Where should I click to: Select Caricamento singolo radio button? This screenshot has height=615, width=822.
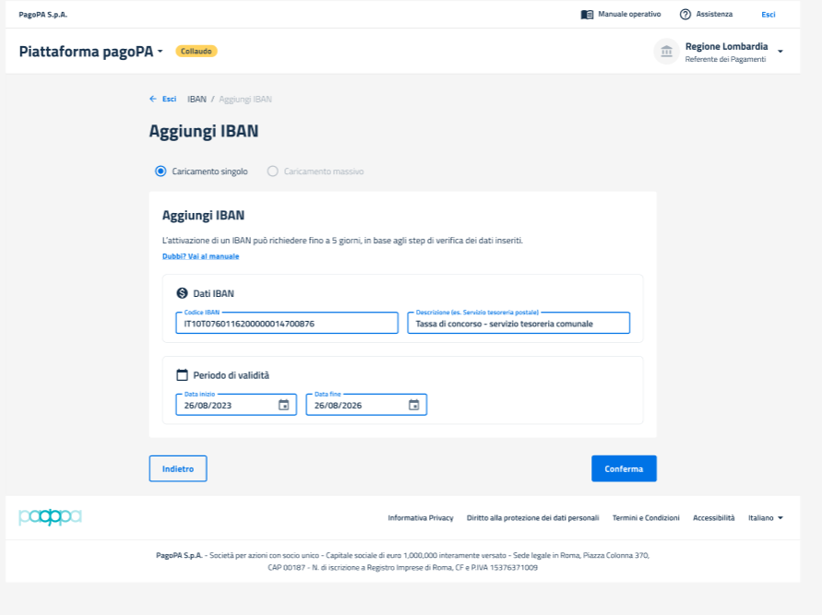161,171
